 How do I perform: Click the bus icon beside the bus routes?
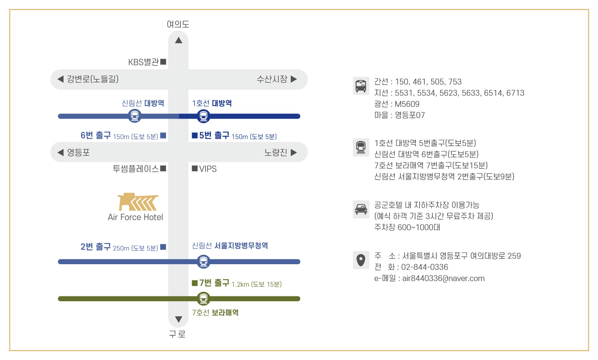tap(361, 86)
